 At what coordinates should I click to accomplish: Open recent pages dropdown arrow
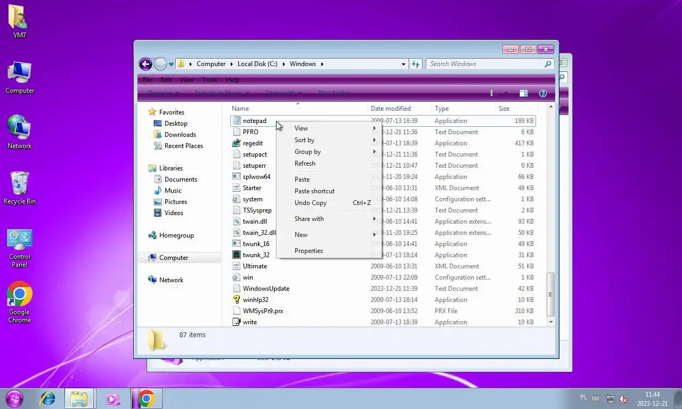[x=171, y=64]
